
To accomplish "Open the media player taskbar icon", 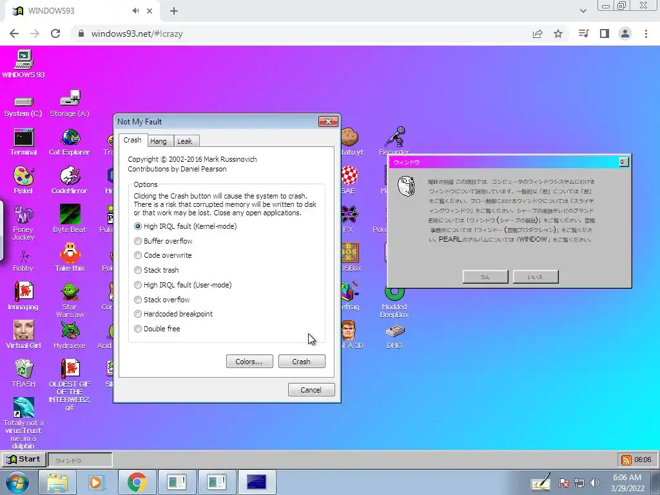I will point(97,482).
